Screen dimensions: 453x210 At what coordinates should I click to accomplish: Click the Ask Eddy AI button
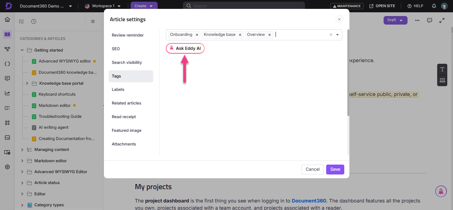pyautogui.click(x=185, y=48)
